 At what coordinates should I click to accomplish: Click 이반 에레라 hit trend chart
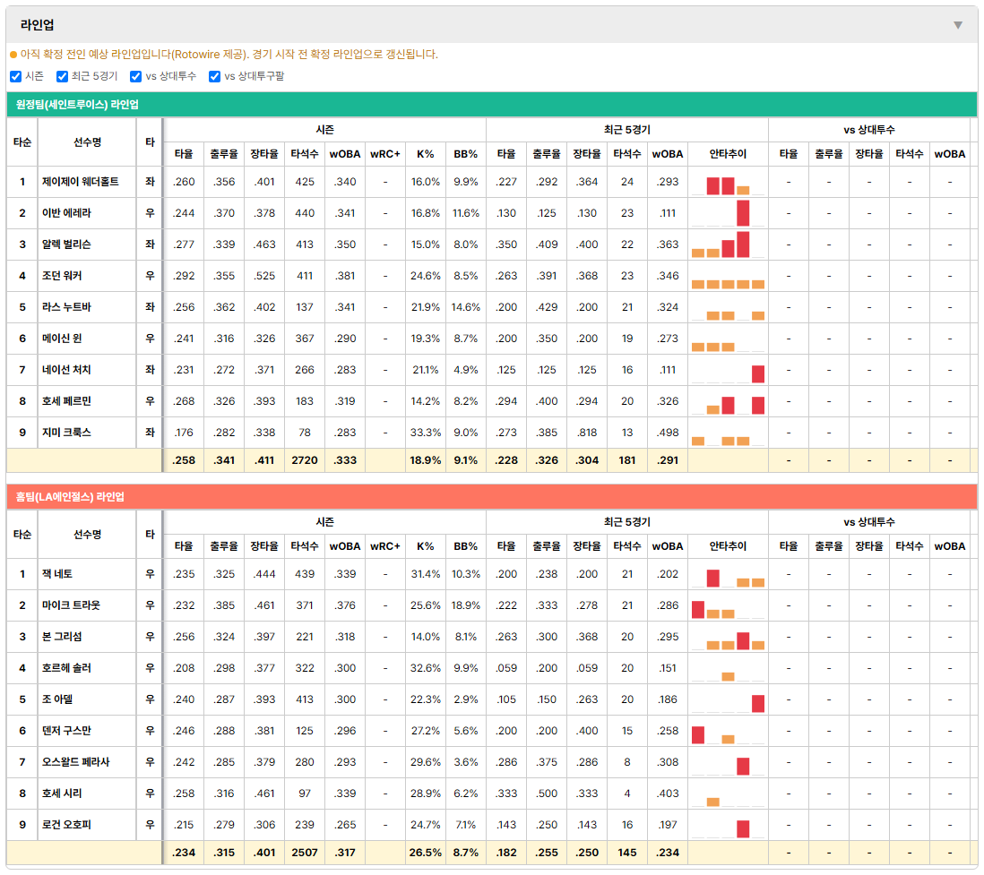[728, 213]
